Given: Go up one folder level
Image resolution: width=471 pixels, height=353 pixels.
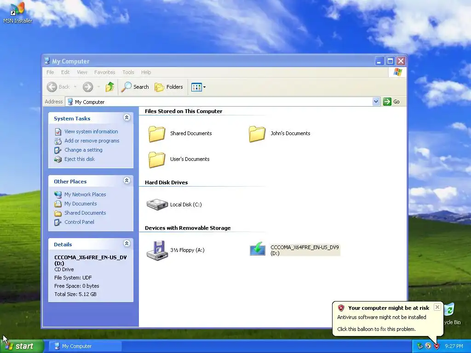Looking at the screenshot, I should 110,87.
